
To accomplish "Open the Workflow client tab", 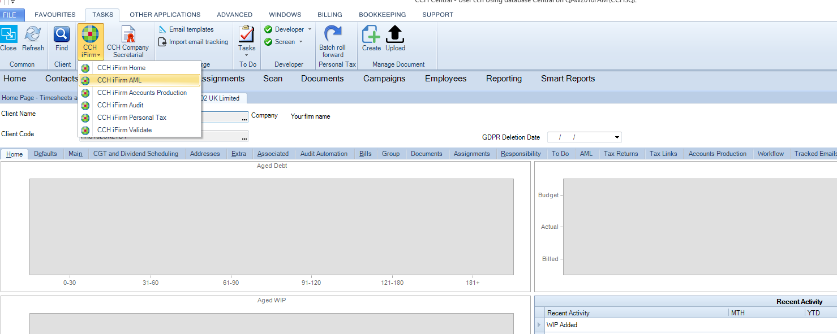I will [771, 154].
